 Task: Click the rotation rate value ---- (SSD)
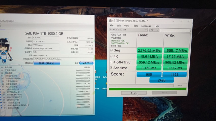86,46
